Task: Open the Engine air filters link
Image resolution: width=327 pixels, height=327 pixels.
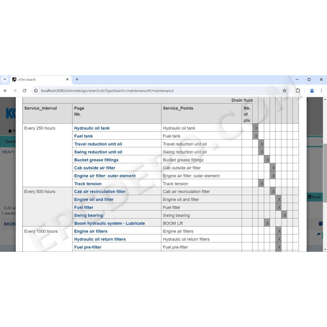Action: coord(91,231)
